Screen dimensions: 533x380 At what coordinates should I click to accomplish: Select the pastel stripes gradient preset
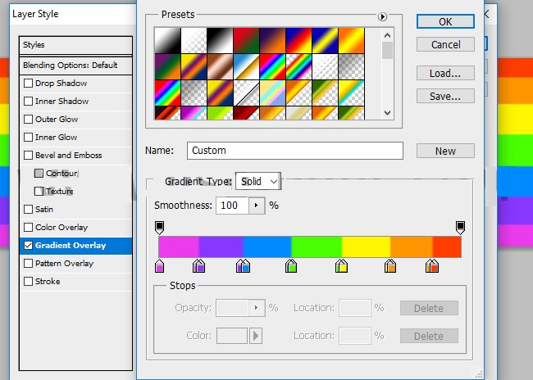(x=272, y=93)
